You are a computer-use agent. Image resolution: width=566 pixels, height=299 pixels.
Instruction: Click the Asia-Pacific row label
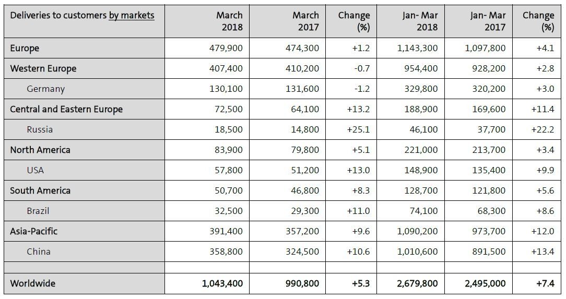(x=34, y=231)
